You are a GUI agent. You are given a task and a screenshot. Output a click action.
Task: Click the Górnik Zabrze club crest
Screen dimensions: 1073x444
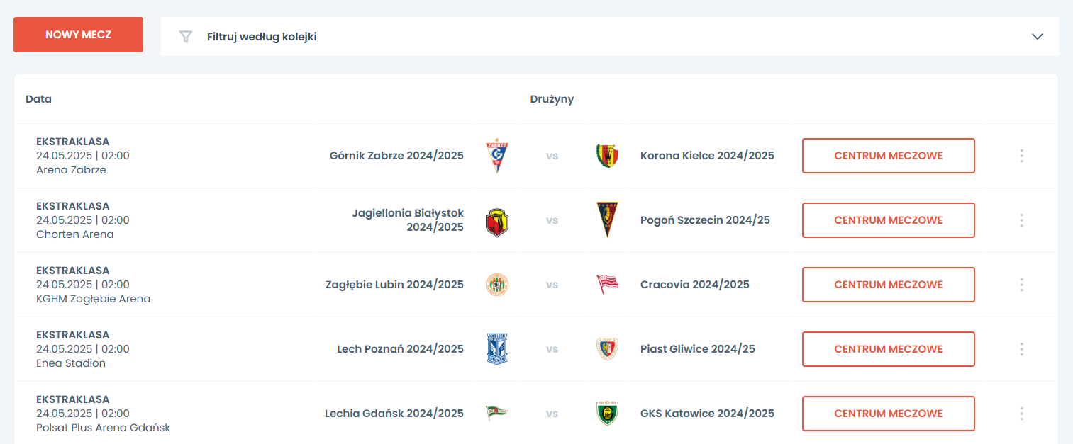coord(497,156)
